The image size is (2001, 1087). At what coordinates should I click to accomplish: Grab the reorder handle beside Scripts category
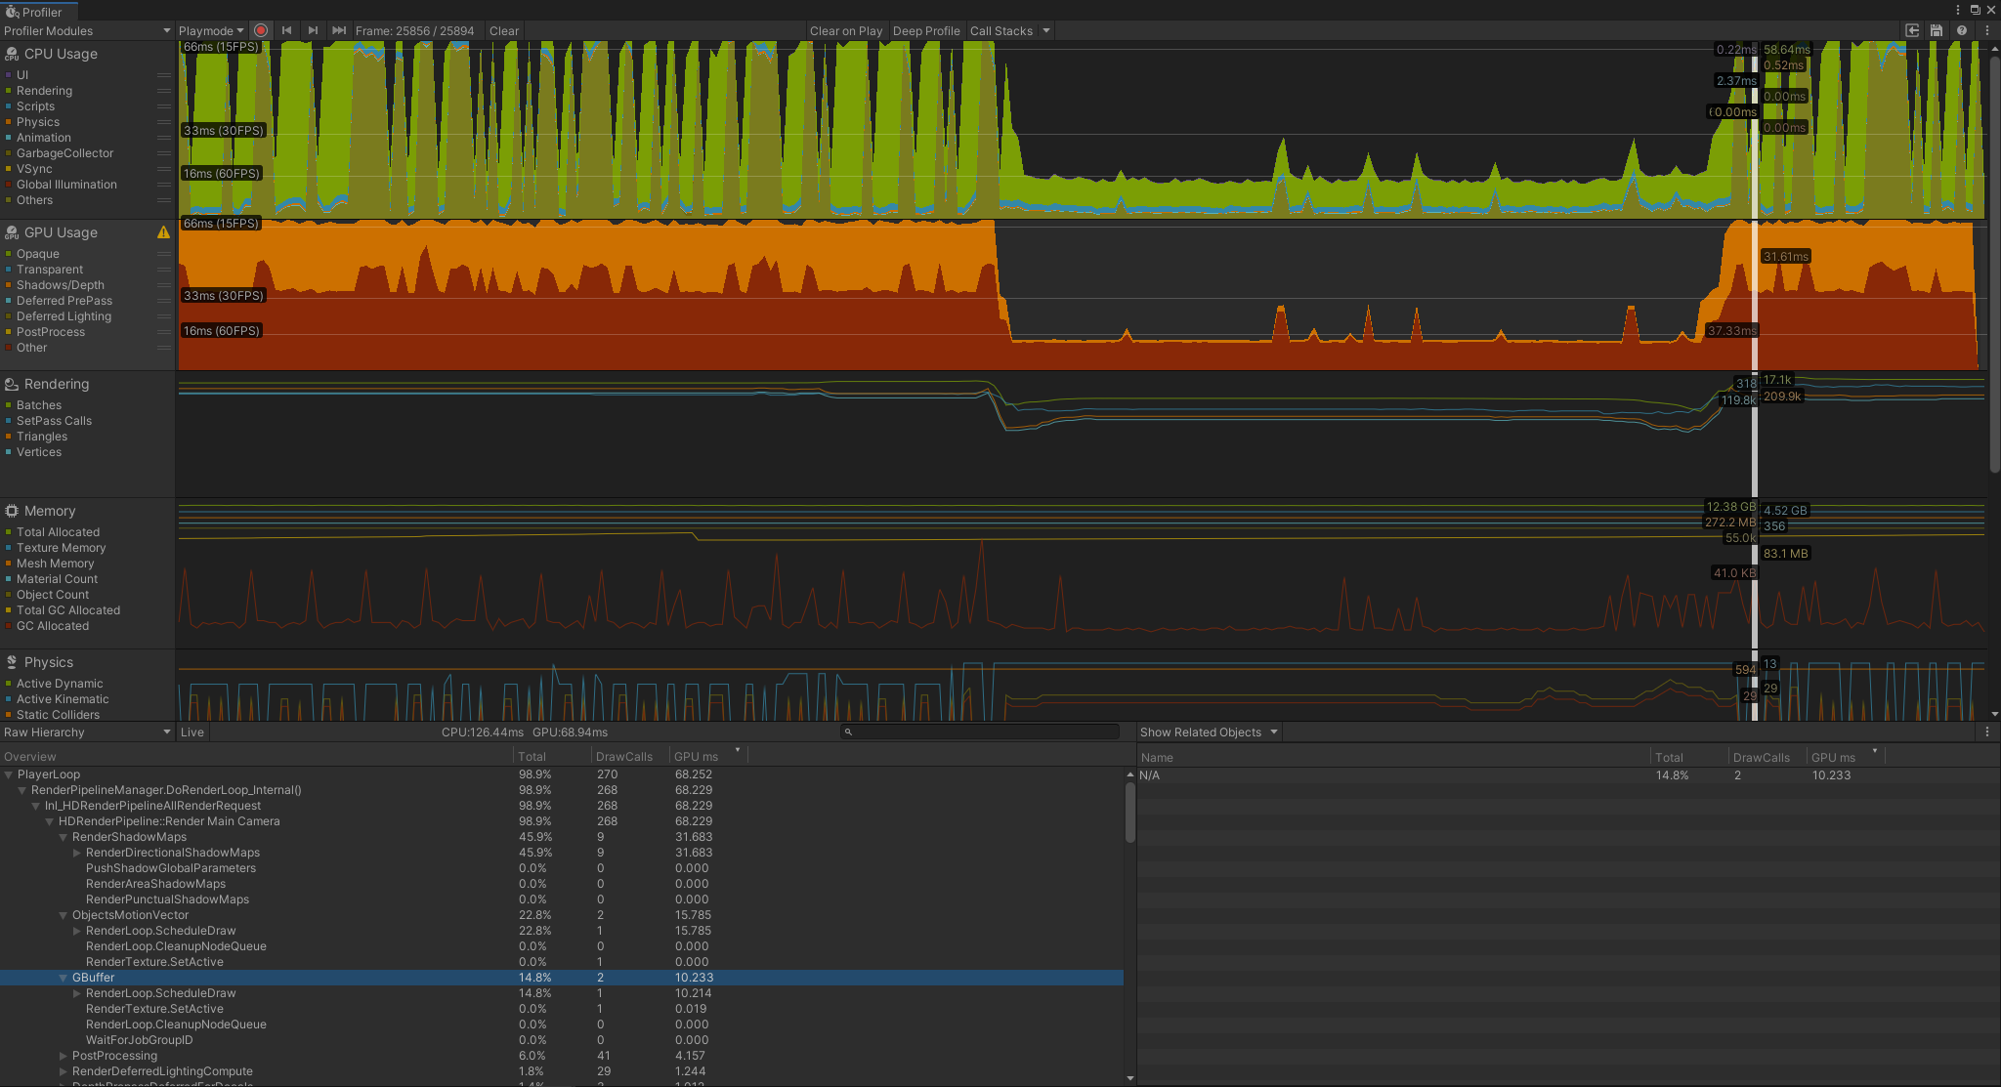163,106
